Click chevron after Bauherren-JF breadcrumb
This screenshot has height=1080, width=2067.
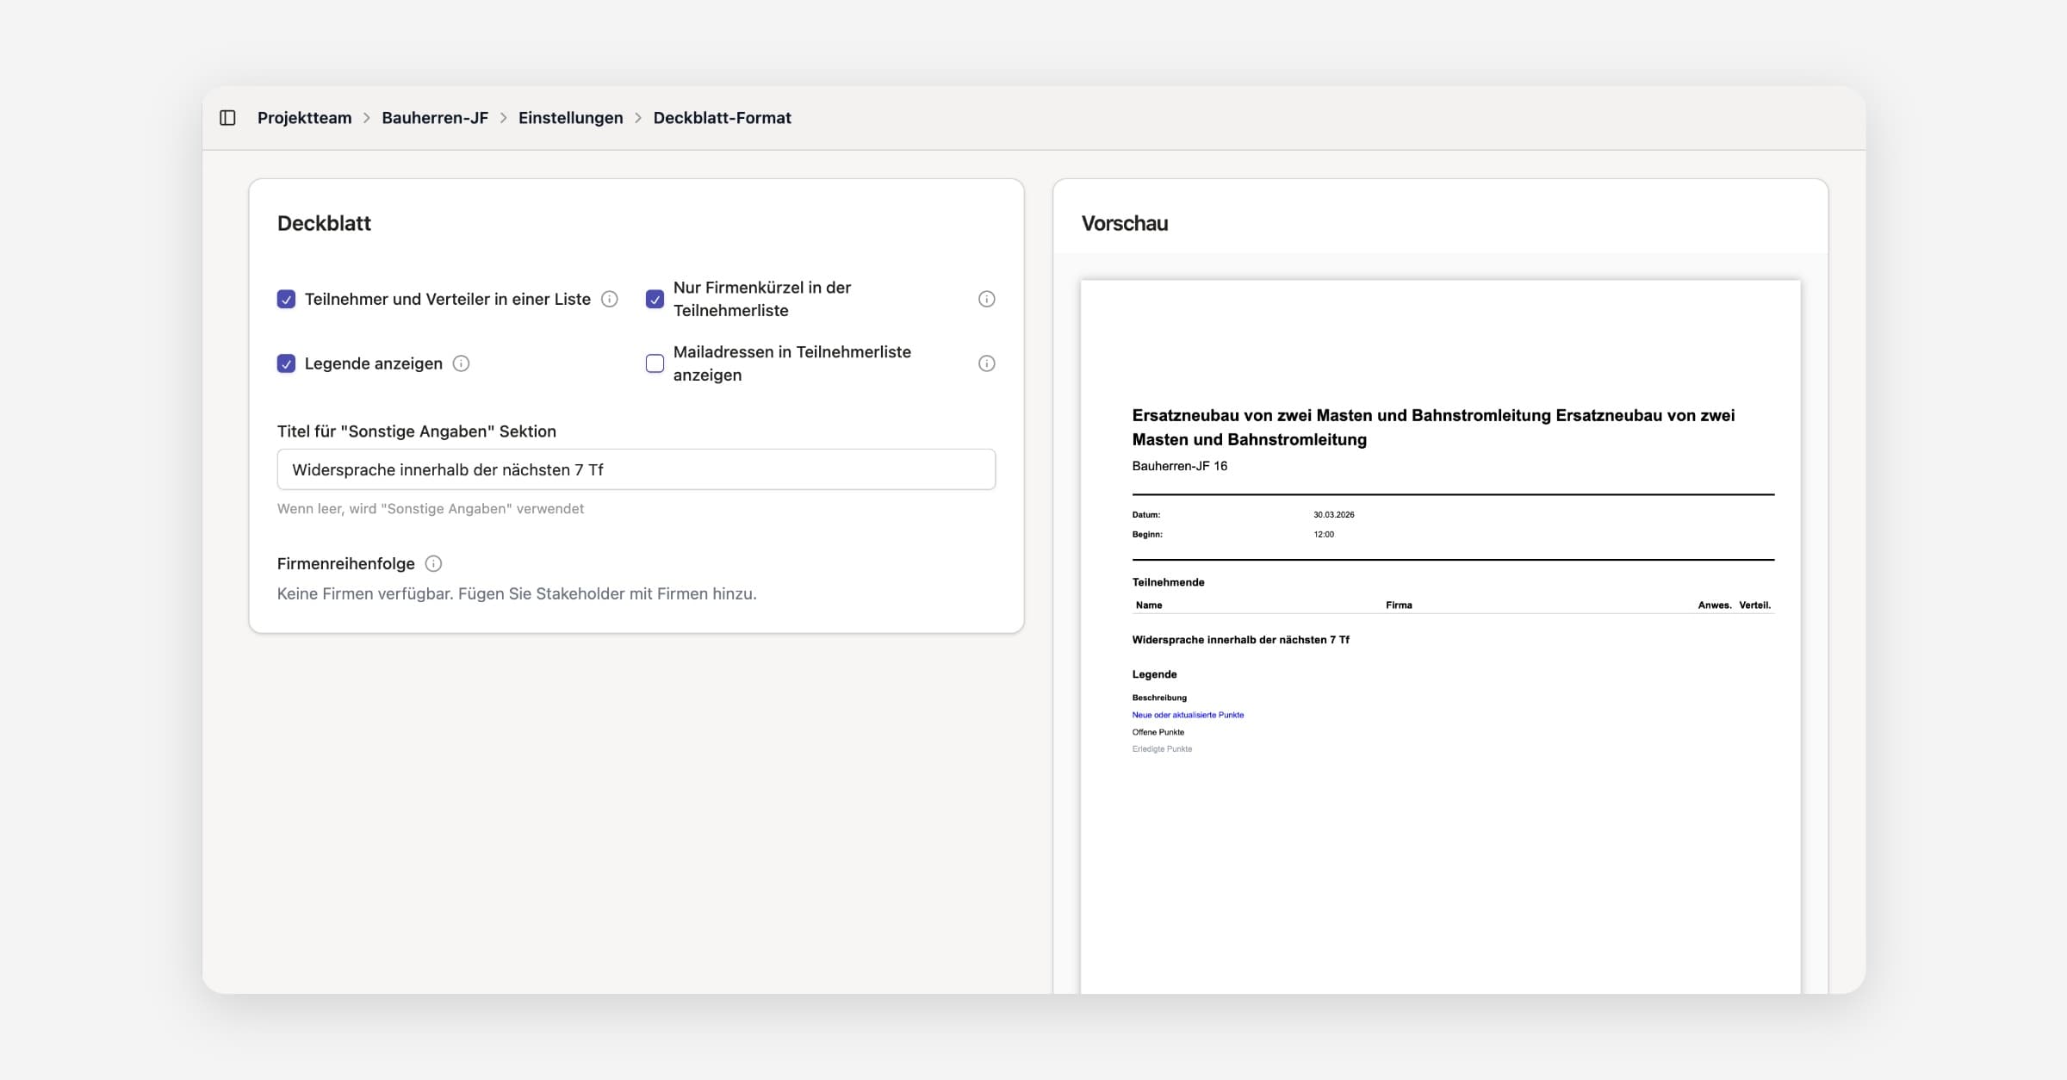[504, 118]
